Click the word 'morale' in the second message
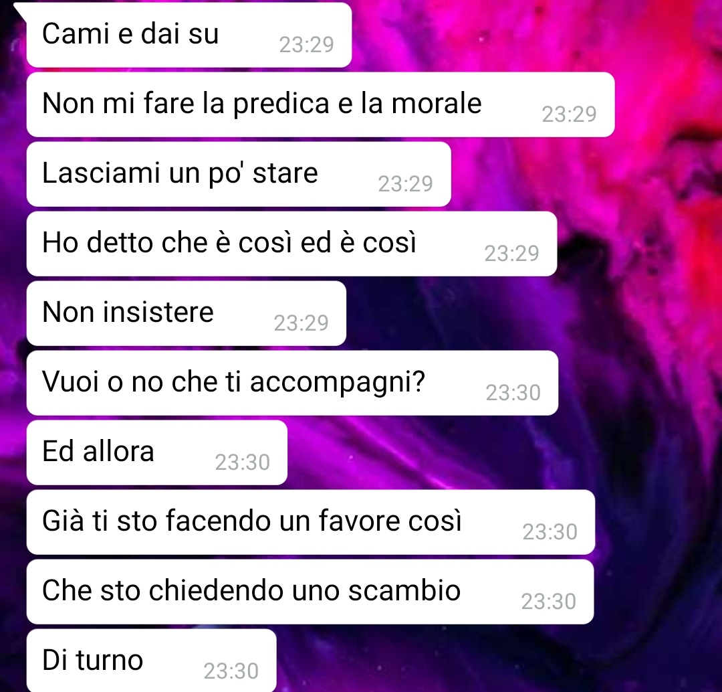 point(437,103)
